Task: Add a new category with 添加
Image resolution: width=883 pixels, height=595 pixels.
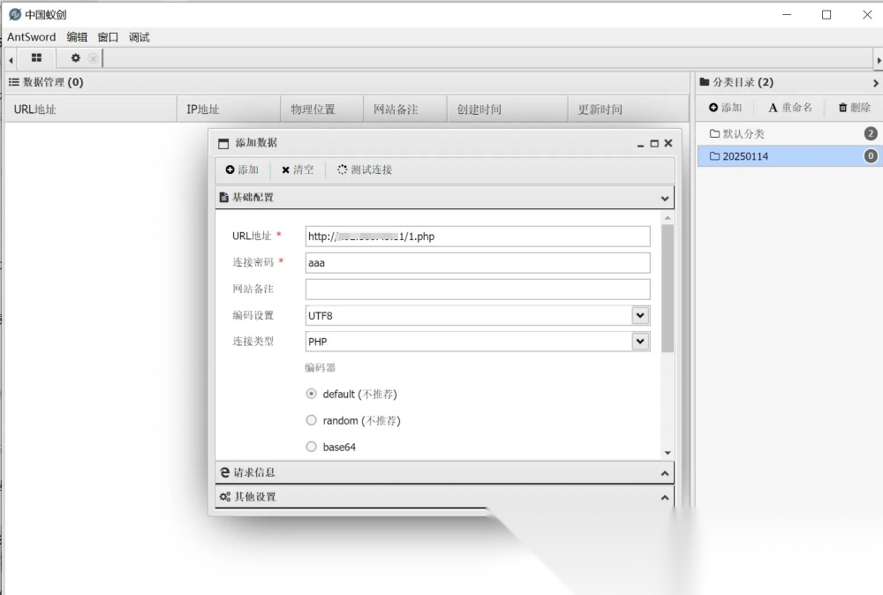Action: click(x=725, y=107)
